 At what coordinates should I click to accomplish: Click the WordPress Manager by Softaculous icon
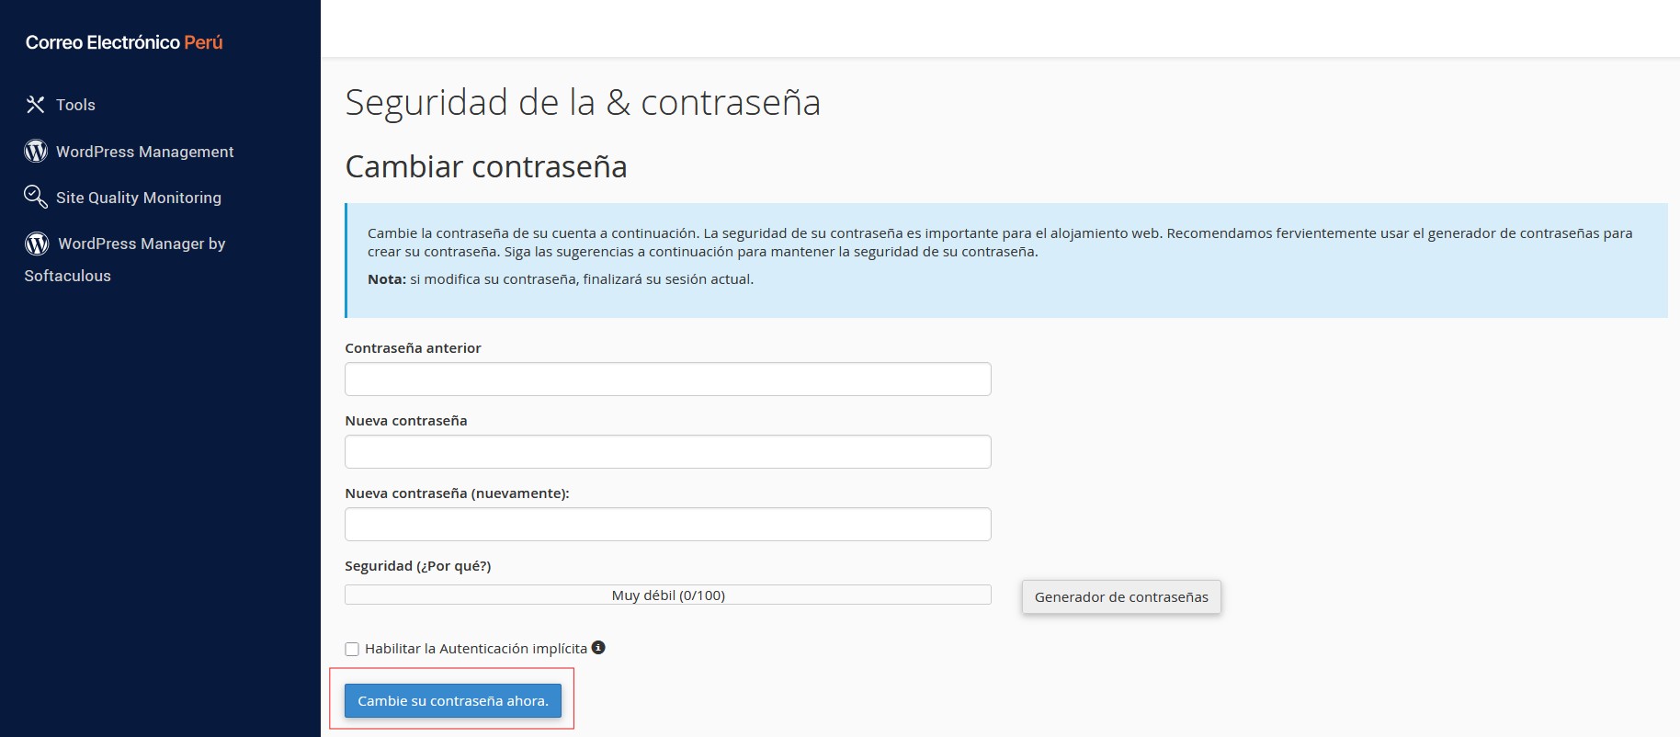37,244
